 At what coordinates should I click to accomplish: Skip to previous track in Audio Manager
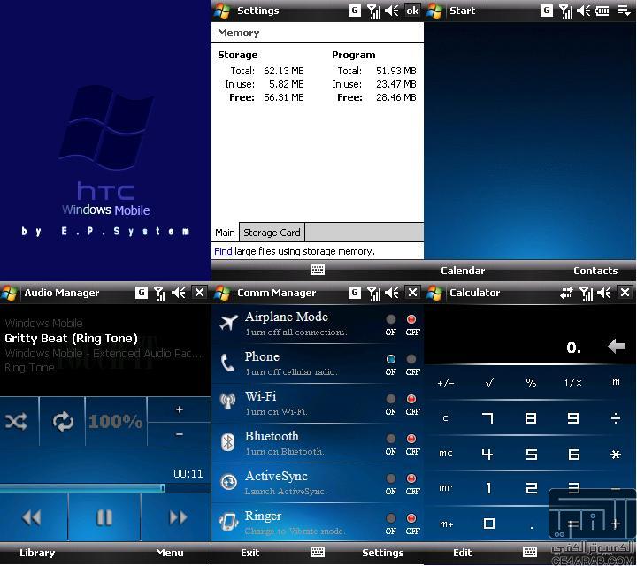[x=31, y=517]
